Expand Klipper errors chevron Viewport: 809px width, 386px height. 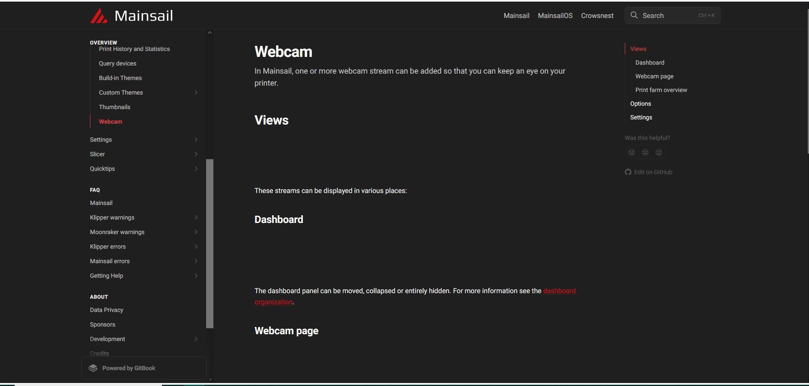click(196, 246)
